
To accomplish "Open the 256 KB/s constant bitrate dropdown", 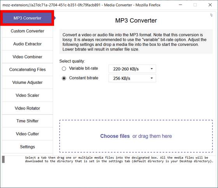I will (132, 78).
